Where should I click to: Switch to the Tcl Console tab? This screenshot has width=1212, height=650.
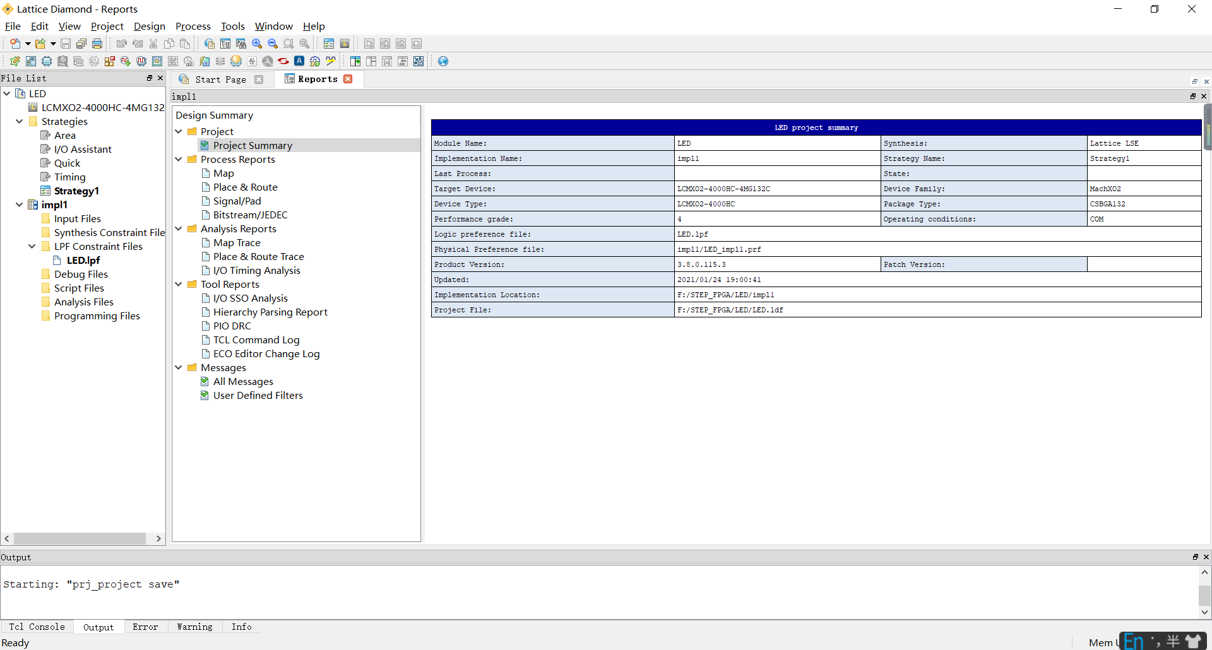tap(37, 627)
